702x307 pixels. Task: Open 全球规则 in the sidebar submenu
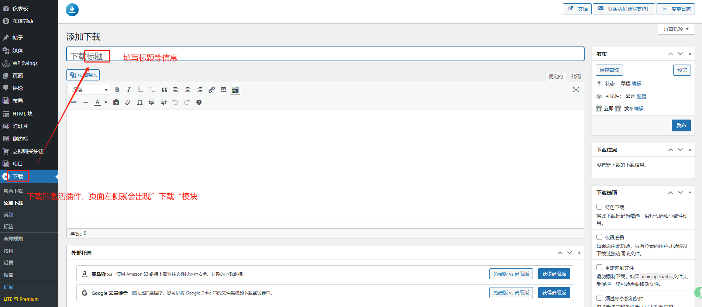pyautogui.click(x=13, y=239)
